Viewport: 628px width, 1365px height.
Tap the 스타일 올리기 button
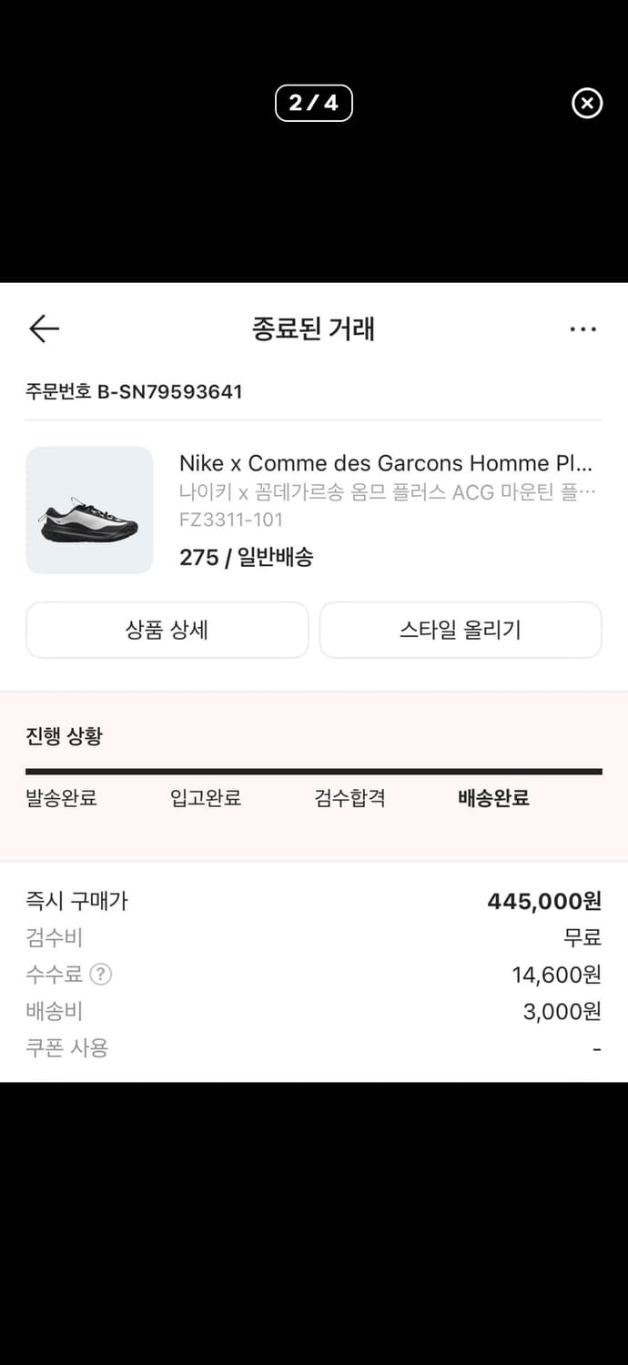(461, 630)
